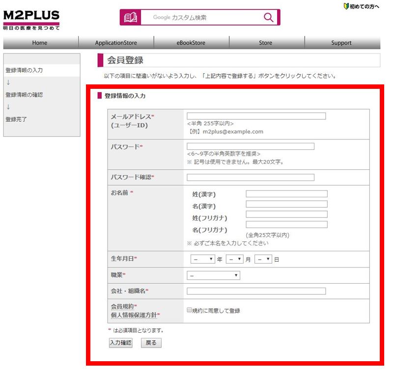Check the 規約に同意して登録 checkbox

(x=189, y=310)
